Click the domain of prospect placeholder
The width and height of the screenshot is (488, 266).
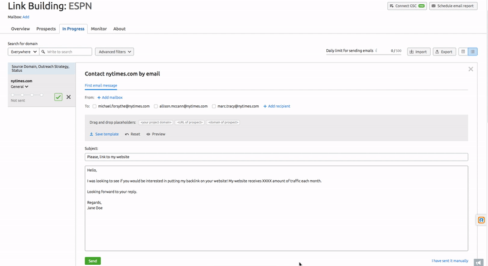pyautogui.click(x=223, y=122)
